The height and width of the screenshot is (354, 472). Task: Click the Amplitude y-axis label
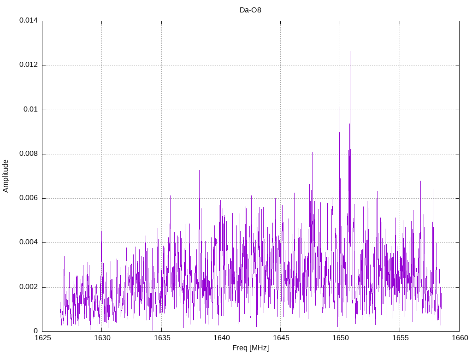tap(6, 176)
